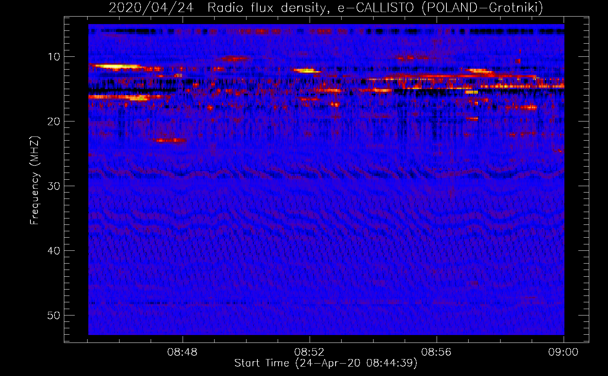Click the 08:48 time tick label
This screenshot has height=376, width=608.
183,352
